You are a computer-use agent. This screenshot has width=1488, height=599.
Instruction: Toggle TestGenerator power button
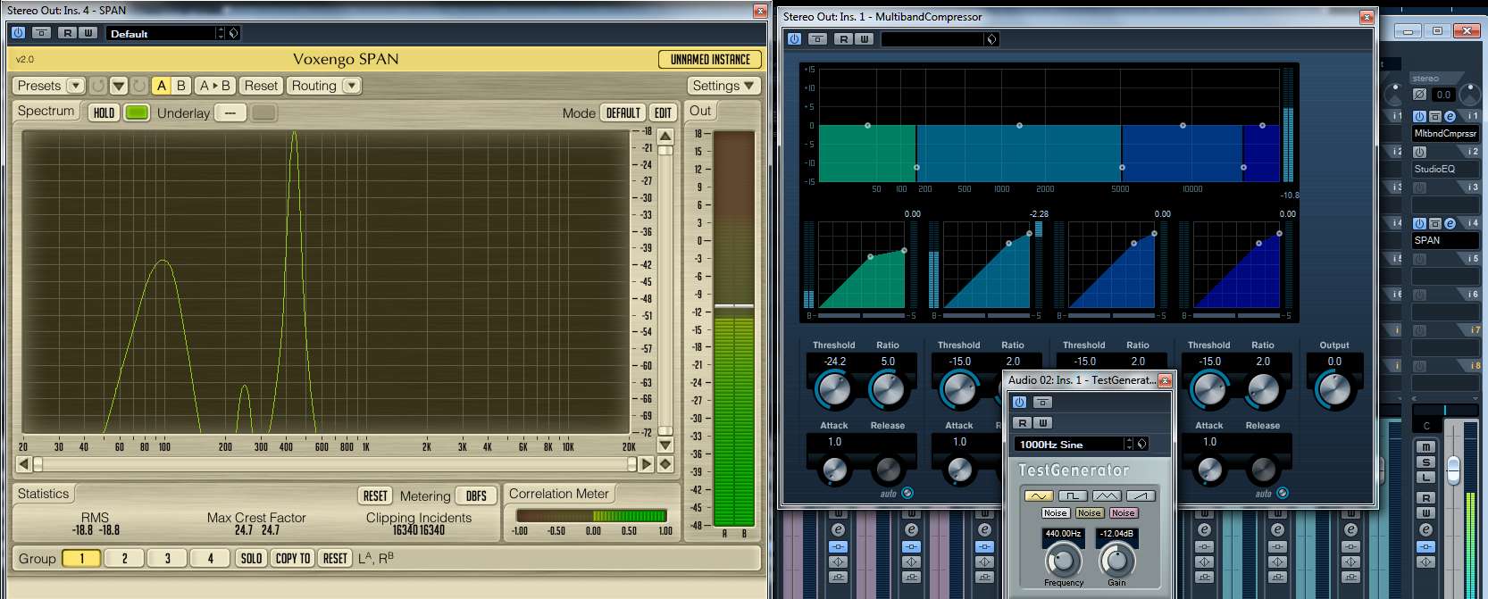coord(1019,403)
